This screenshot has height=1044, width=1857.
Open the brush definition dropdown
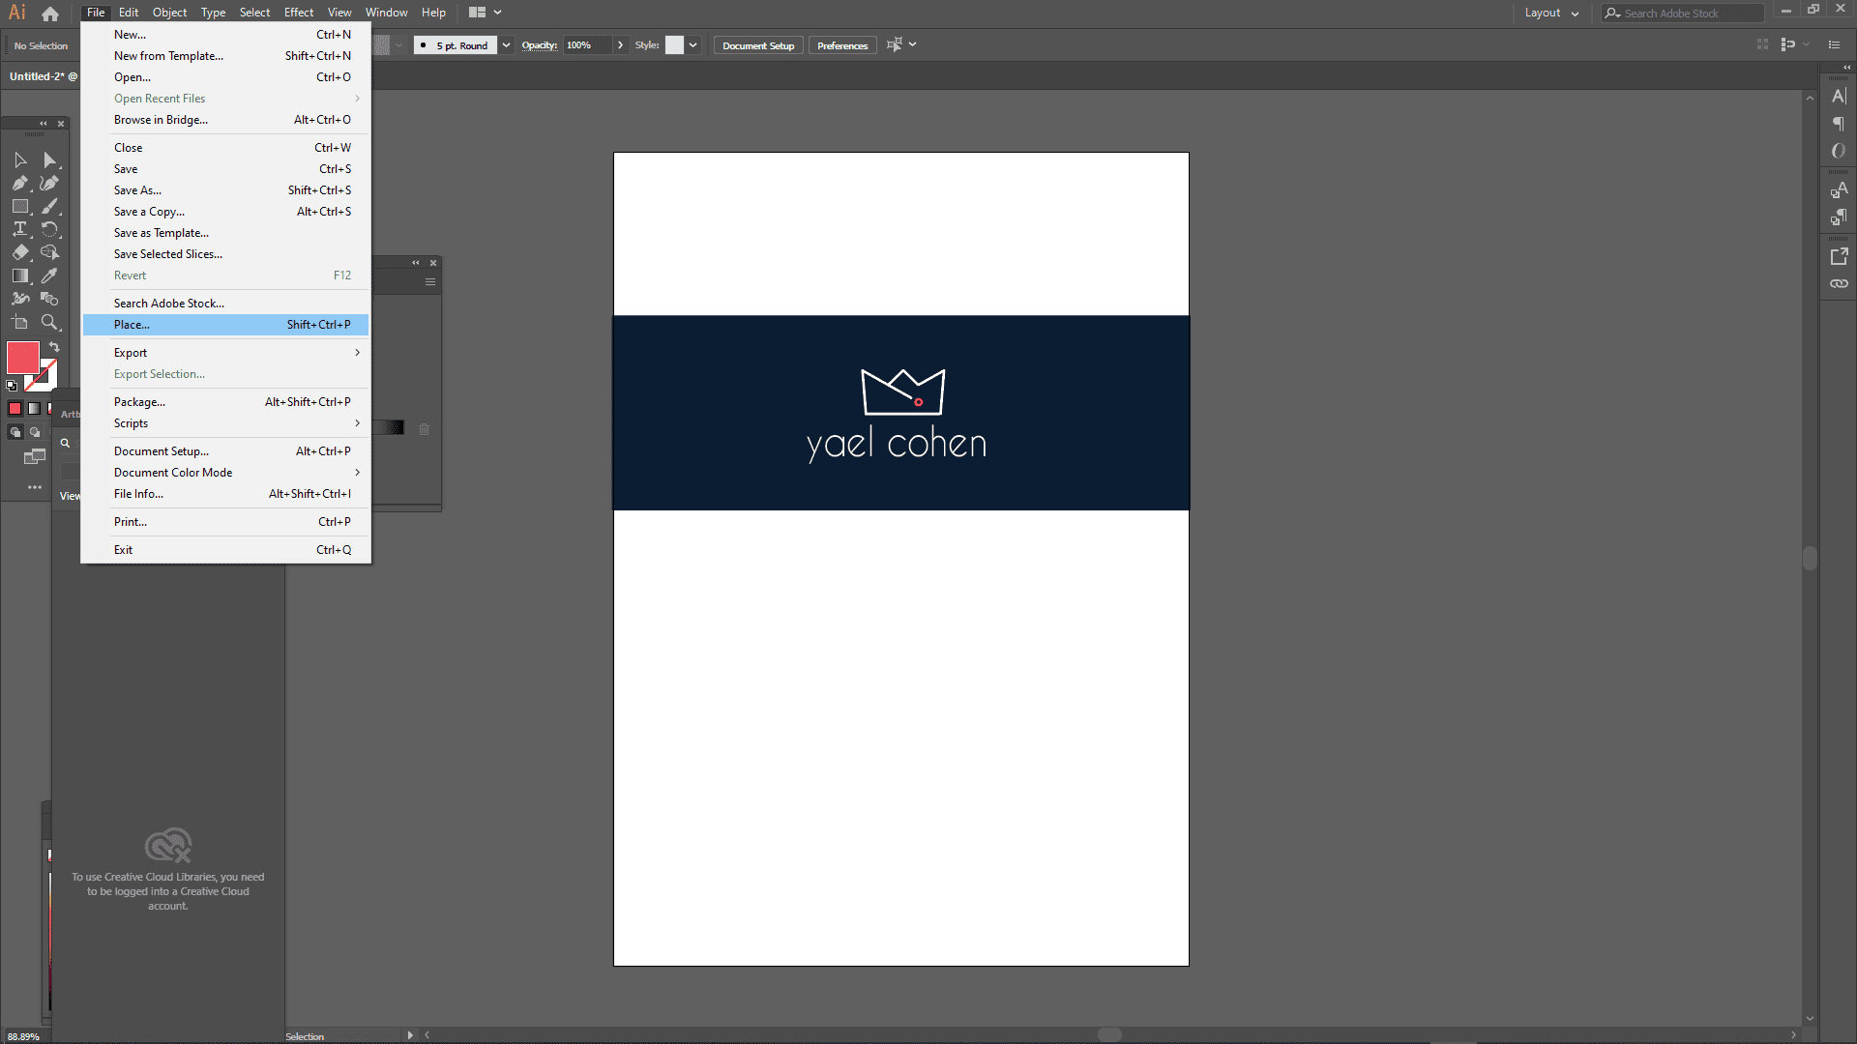(506, 45)
